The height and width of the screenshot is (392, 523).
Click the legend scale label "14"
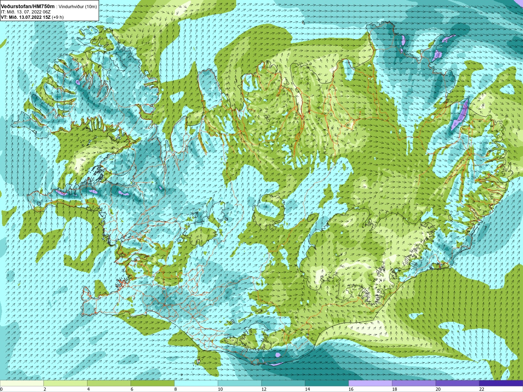click(307, 389)
